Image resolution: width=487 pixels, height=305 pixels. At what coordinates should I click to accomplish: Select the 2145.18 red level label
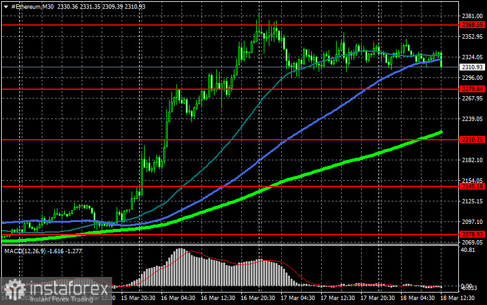473,186
